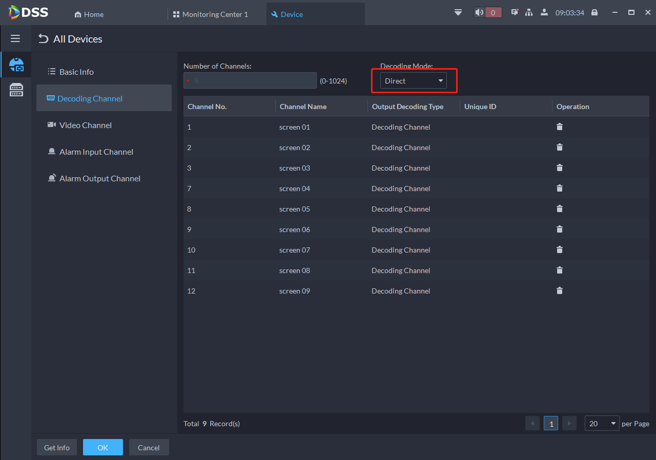
Task: Select page 1 in pagination
Action: click(x=551, y=424)
